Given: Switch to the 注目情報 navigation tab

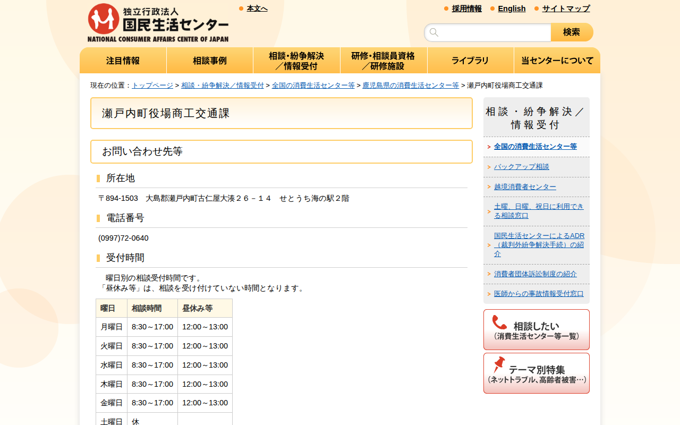Looking at the screenshot, I should click(123, 60).
